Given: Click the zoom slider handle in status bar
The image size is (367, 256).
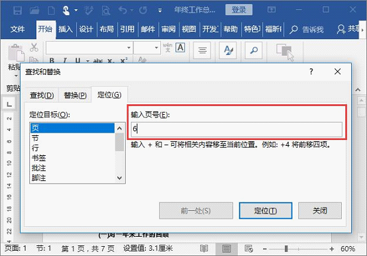Looking at the screenshot, I should 286,249.
